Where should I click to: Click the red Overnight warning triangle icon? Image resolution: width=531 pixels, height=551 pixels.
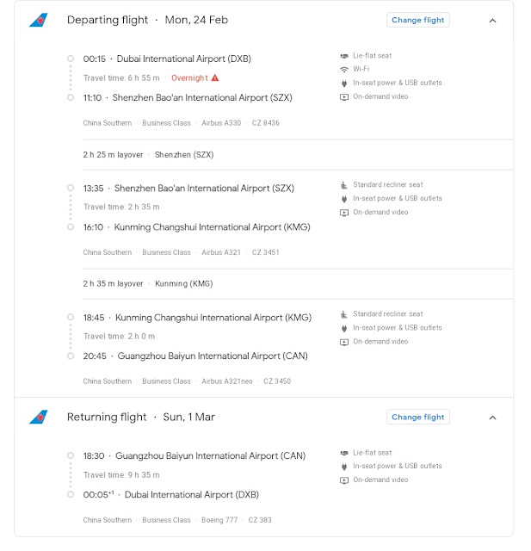(215, 78)
